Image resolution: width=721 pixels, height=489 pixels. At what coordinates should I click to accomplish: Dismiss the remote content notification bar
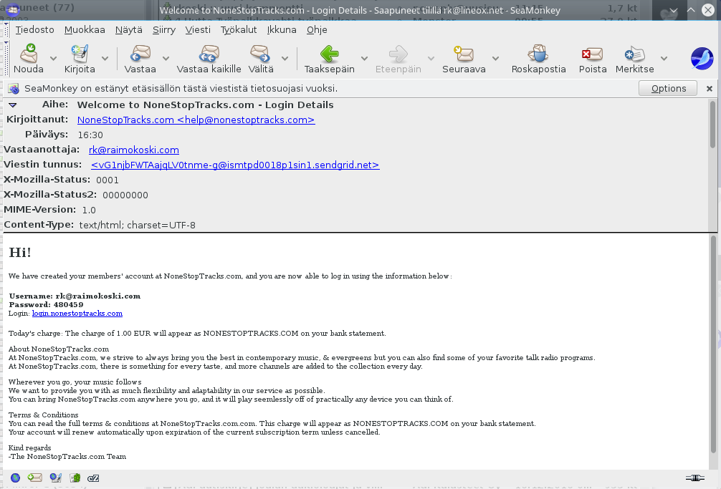pos(710,89)
